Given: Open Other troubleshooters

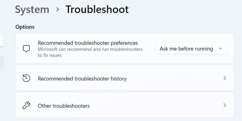Looking at the screenshot, I should [125, 105].
